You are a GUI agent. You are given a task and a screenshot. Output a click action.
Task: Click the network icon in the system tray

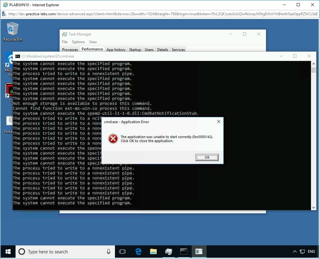click(302, 252)
